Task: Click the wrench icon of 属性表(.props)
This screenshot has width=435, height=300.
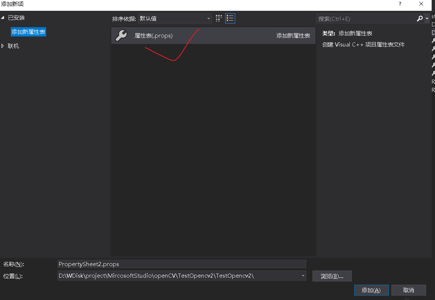Action: click(121, 35)
